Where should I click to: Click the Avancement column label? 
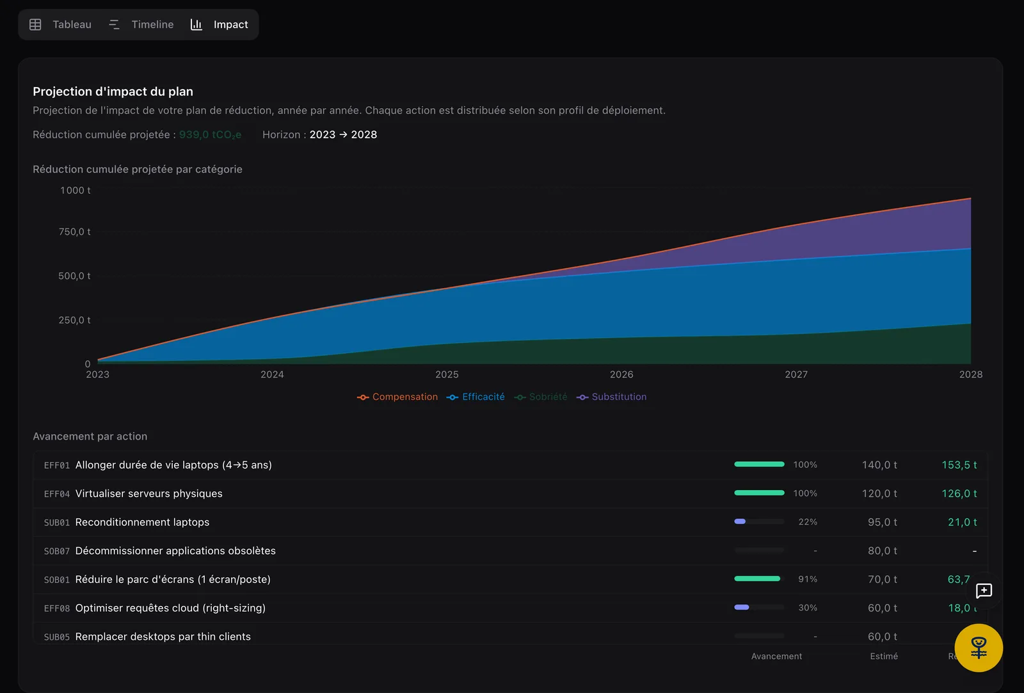click(776, 656)
